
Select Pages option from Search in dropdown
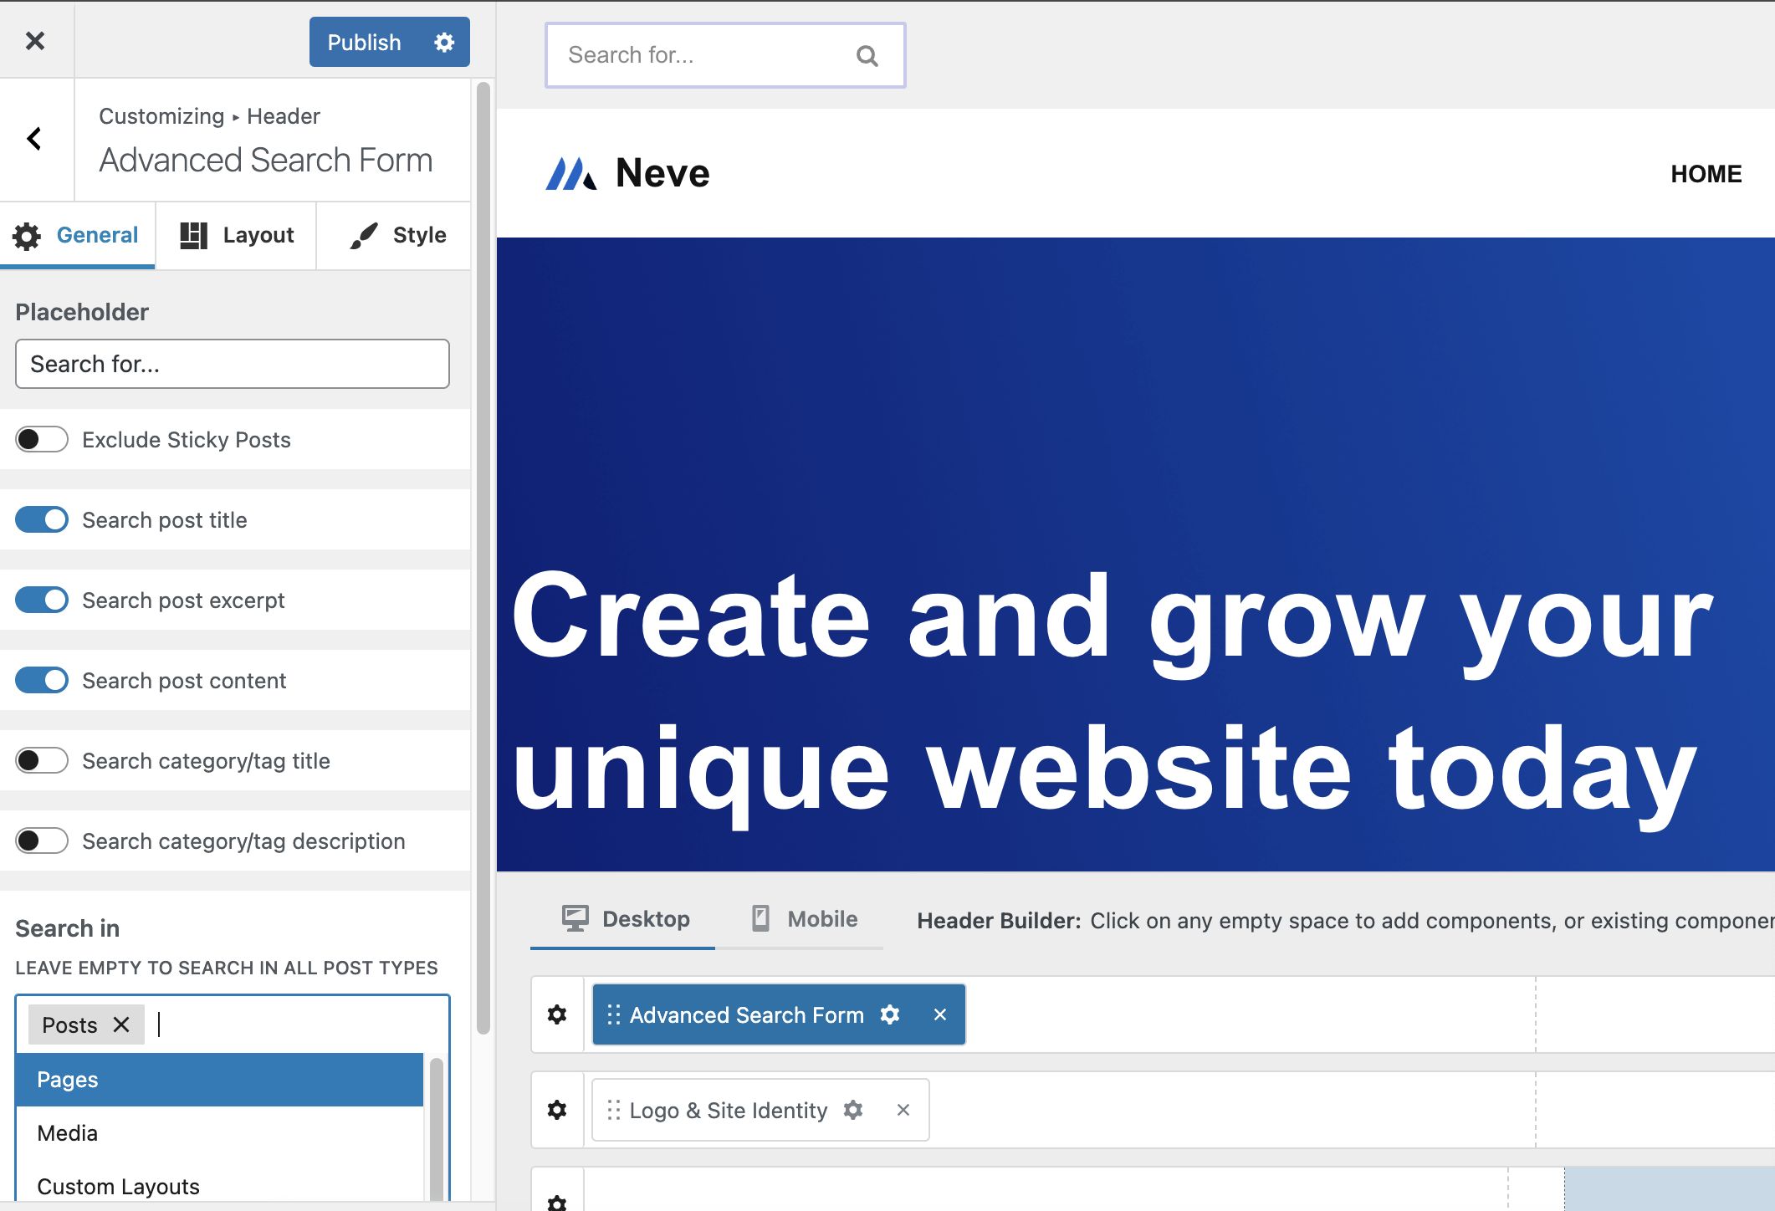[219, 1080]
